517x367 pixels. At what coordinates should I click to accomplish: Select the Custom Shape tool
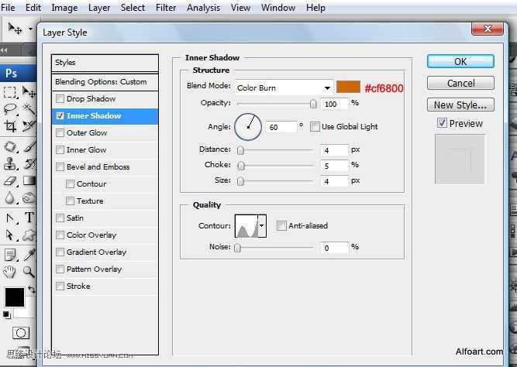(x=29, y=235)
